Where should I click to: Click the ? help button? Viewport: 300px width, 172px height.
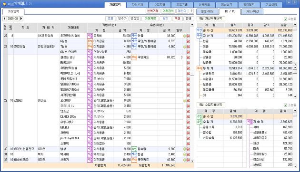[191, 11]
